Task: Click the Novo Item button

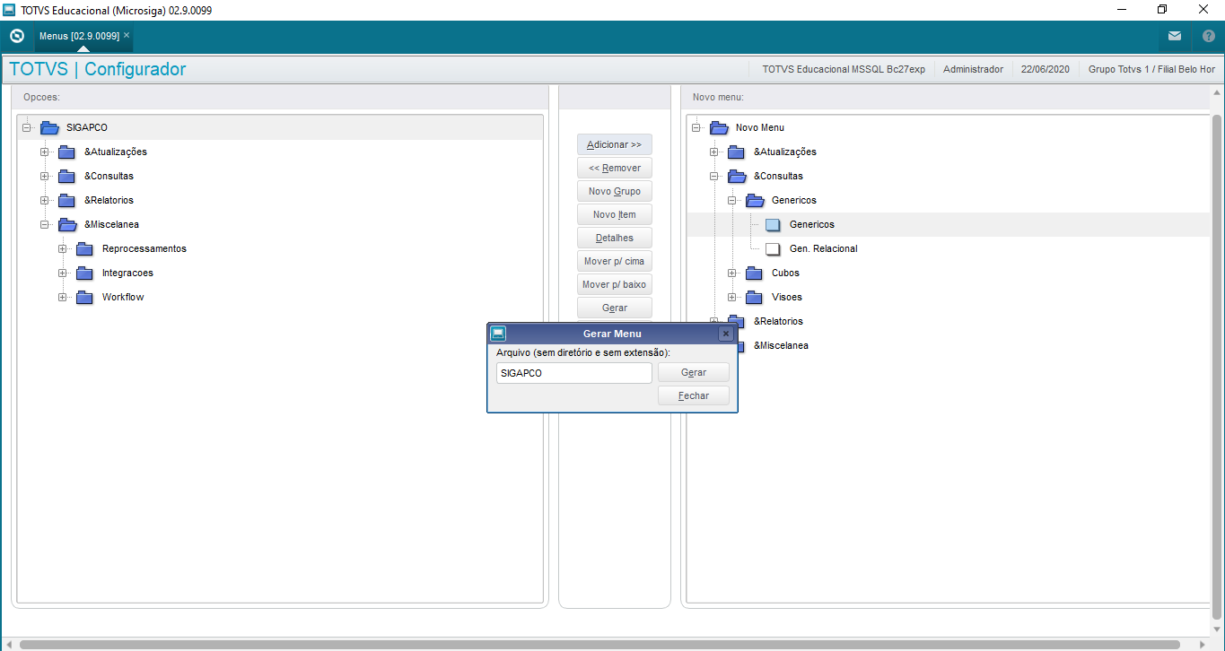Action: pos(615,214)
